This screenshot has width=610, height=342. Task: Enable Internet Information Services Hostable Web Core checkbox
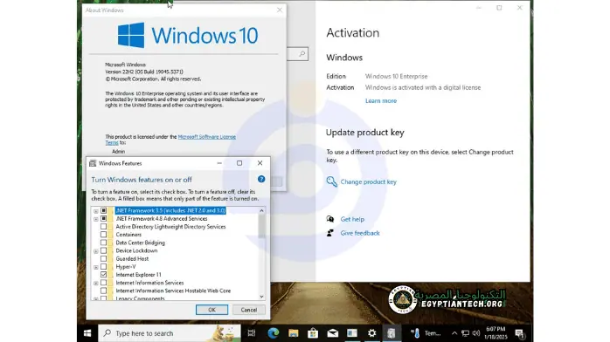(x=103, y=291)
